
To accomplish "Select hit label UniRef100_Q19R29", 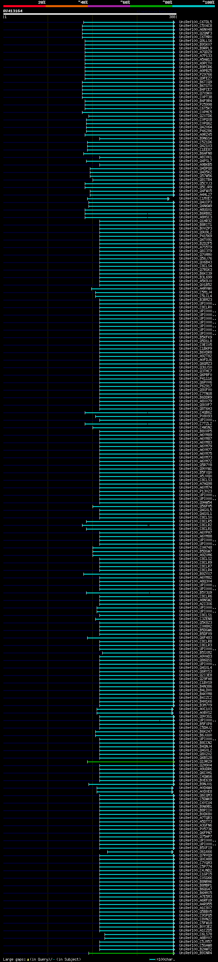I will [x=195, y=762].
